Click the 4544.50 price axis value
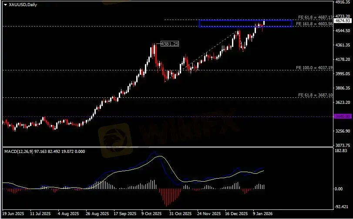 (343, 30)
